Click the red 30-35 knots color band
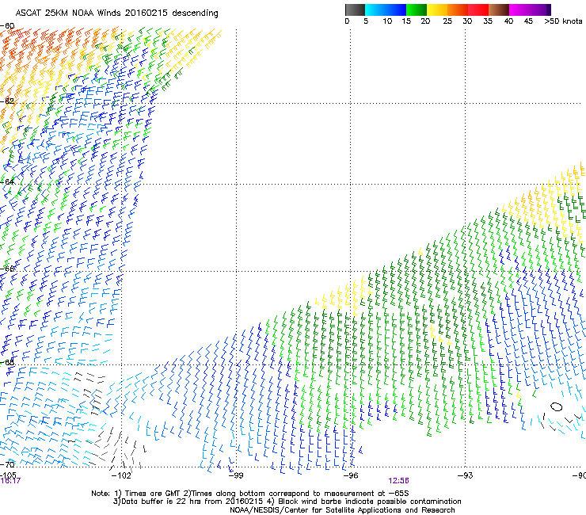This screenshot has height=515, width=586. [478, 10]
